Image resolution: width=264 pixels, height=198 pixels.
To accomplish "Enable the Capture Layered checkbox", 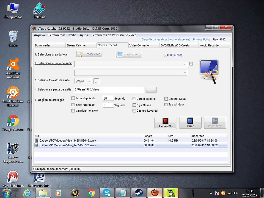I will pyautogui.click(x=134, y=111).
